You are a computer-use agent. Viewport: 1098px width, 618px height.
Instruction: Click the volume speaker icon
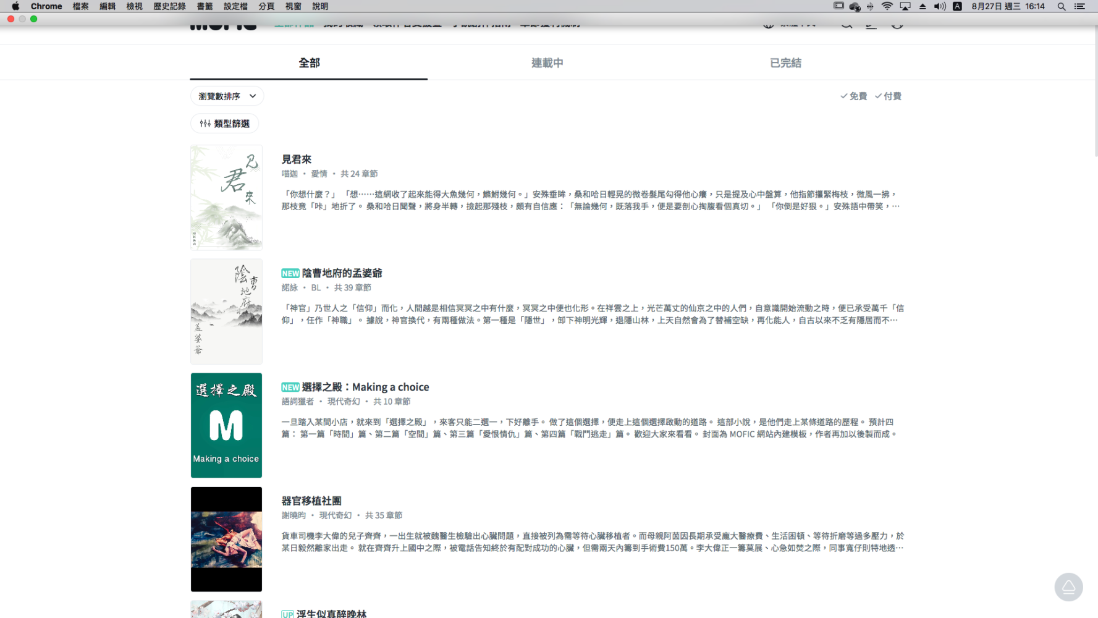pos(940,6)
